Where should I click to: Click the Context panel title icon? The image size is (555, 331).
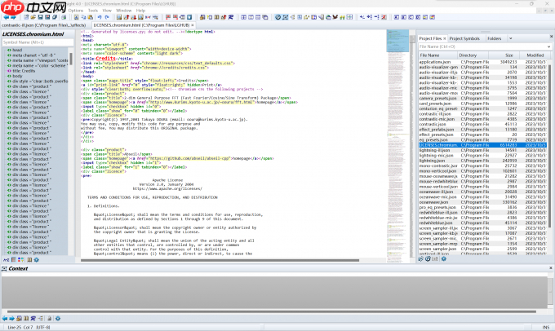(x=5, y=268)
